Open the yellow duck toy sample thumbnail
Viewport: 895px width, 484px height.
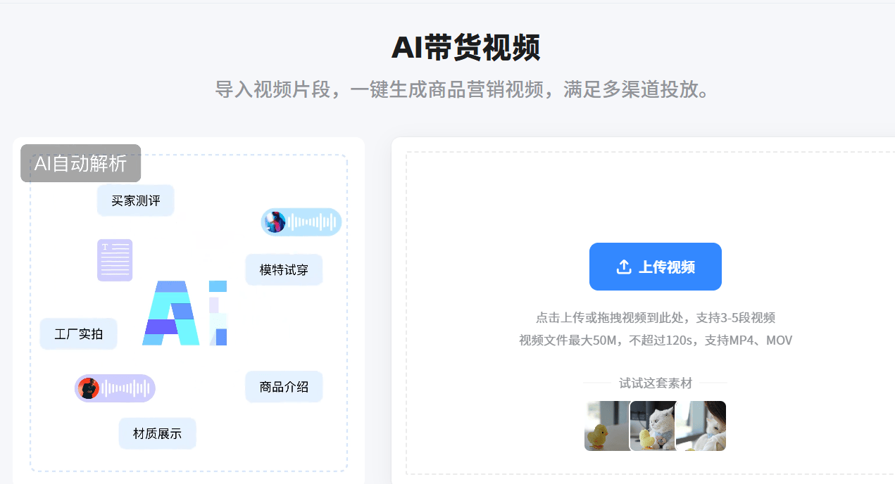click(x=606, y=426)
